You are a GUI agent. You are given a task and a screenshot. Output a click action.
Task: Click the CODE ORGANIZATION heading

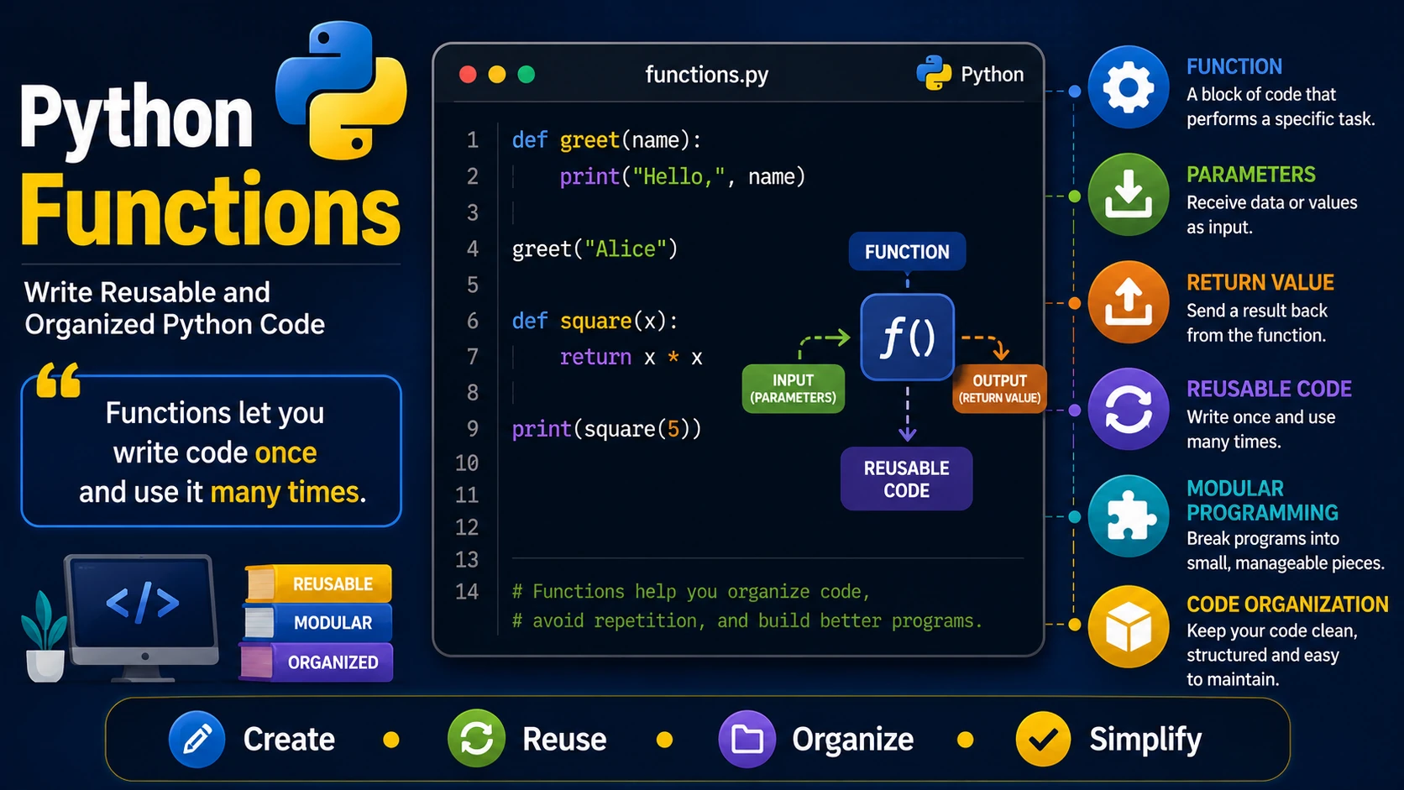pyautogui.click(x=1286, y=604)
